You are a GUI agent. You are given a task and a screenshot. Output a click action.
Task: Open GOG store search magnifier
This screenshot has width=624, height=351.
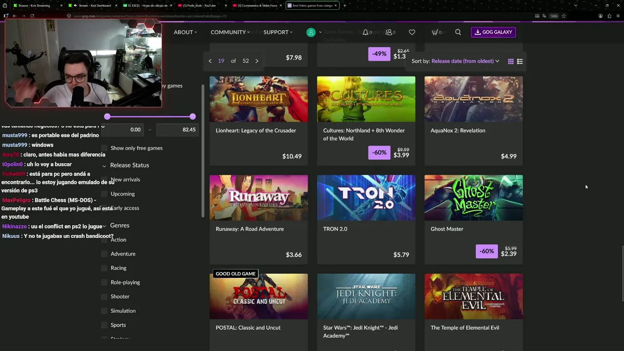(458, 32)
